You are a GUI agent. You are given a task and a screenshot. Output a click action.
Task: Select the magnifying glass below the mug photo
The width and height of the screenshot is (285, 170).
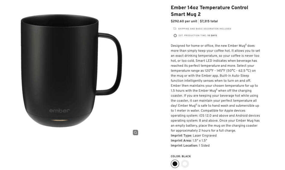point(135,132)
